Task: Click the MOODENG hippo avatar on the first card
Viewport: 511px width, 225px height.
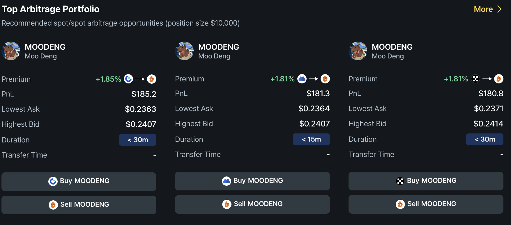Action: point(11,51)
